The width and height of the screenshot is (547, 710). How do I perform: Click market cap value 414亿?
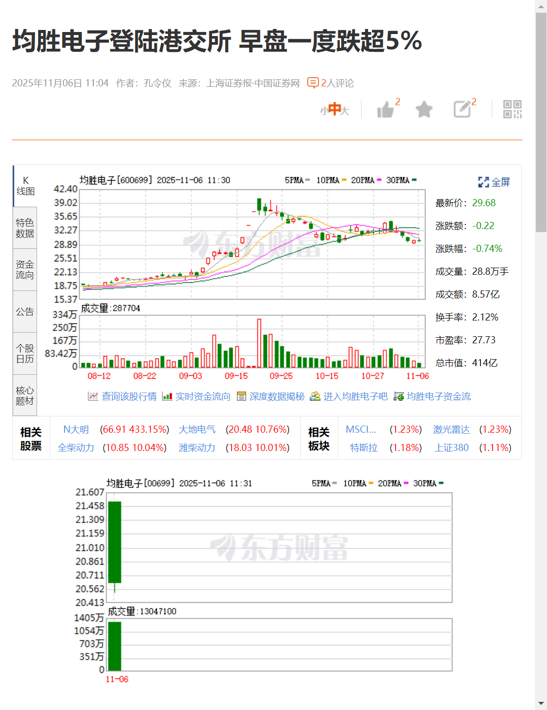tap(485, 363)
